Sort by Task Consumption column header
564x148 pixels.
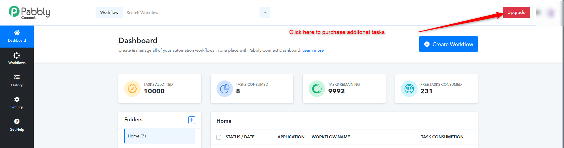[x=442, y=137]
